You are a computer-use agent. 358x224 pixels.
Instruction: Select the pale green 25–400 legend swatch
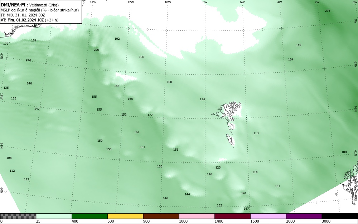[x=54, y=216]
